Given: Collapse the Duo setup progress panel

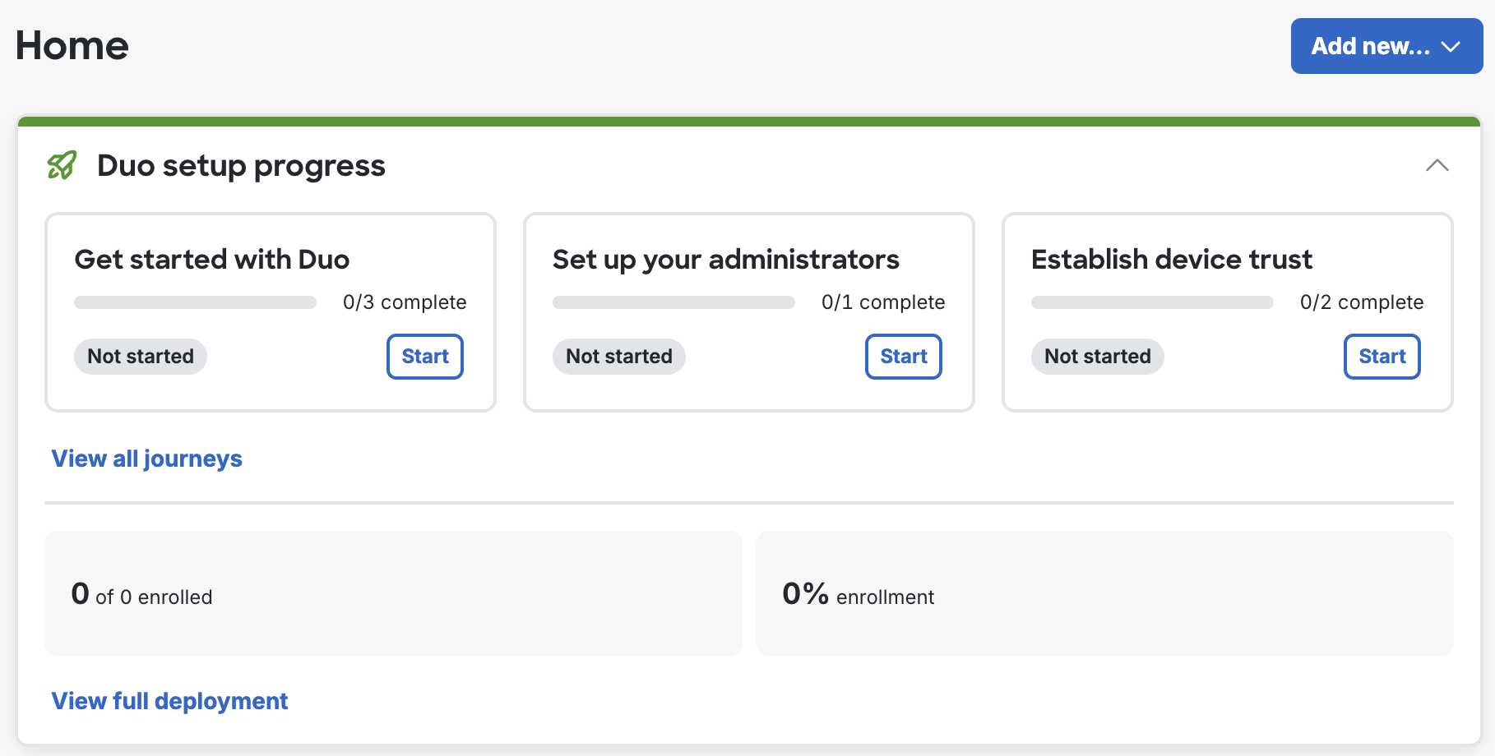Looking at the screenshot, I should 1437,165.
